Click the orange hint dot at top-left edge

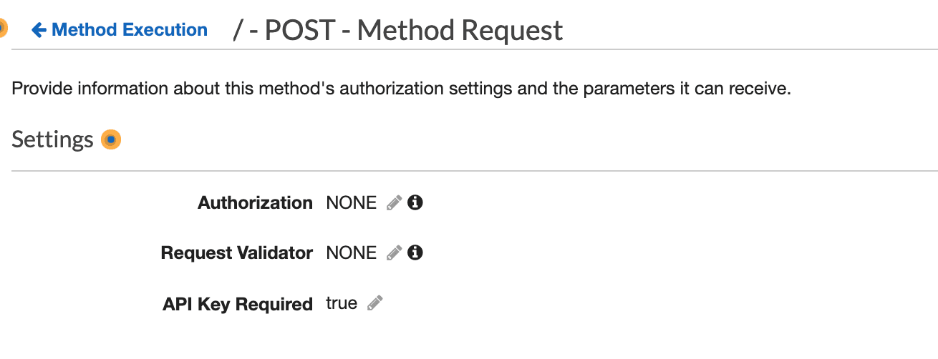[2, 29]
